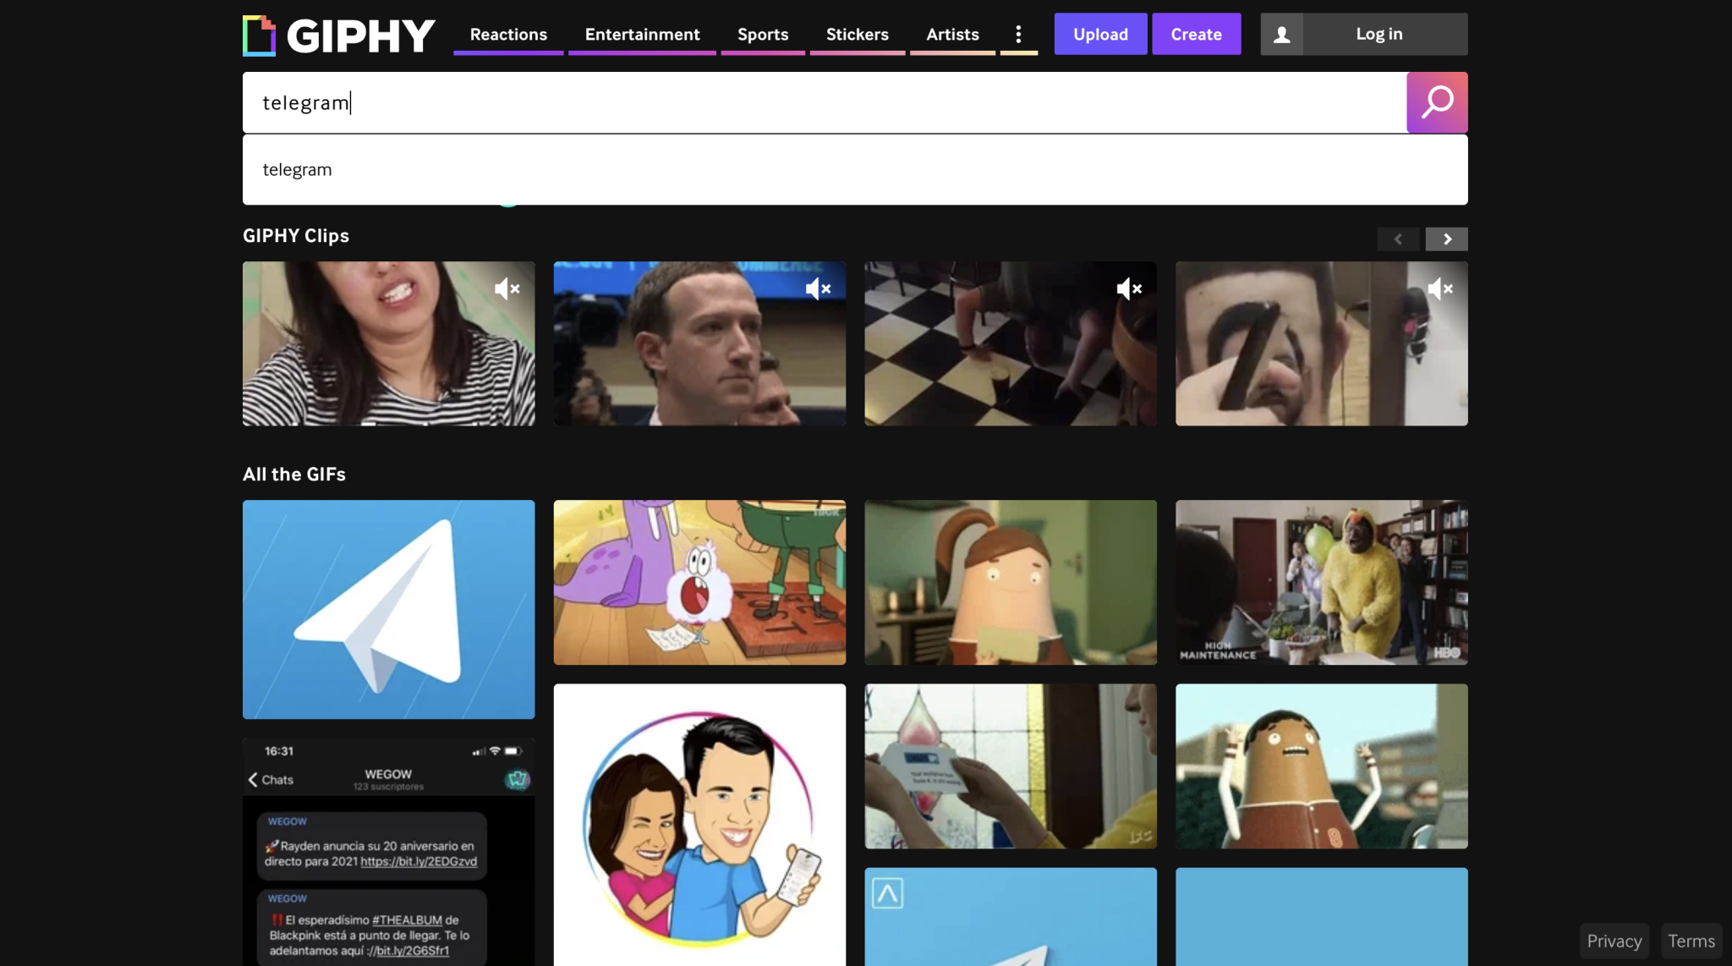
Task: Open the Reactions category
Action: coord(508,34)
